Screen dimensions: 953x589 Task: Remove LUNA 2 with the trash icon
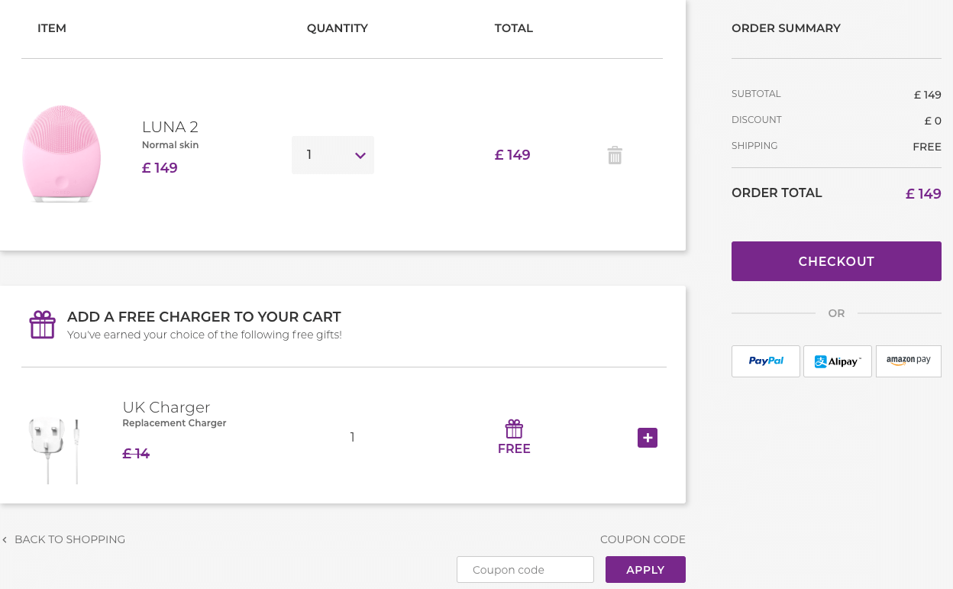[x=615, y=155]
